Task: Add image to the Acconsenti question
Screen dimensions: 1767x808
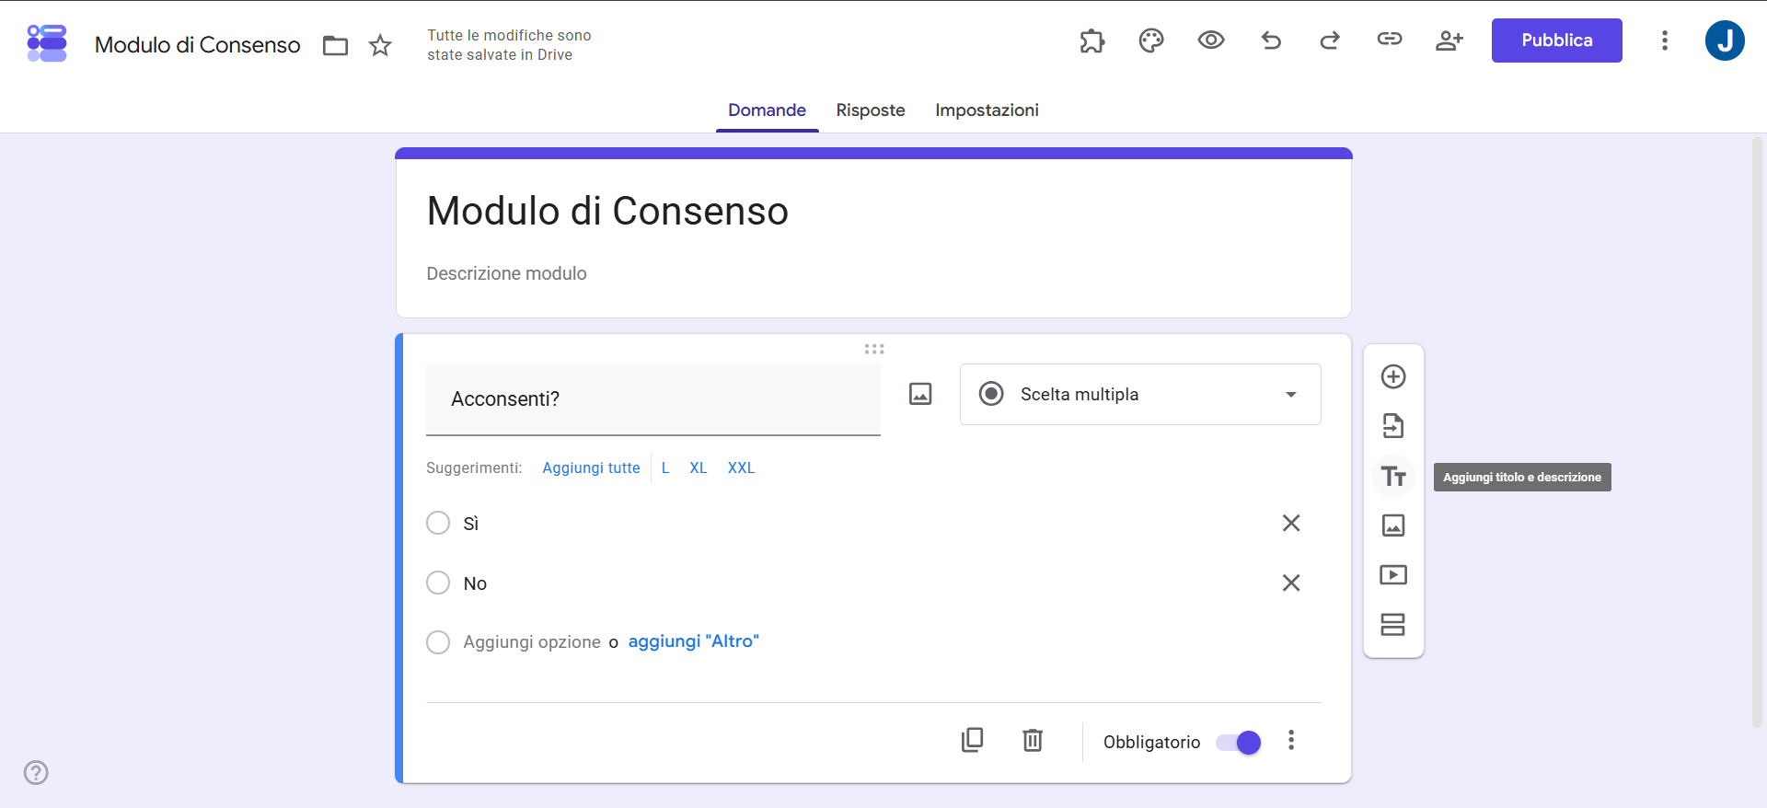Action: [x=920, y=394]
